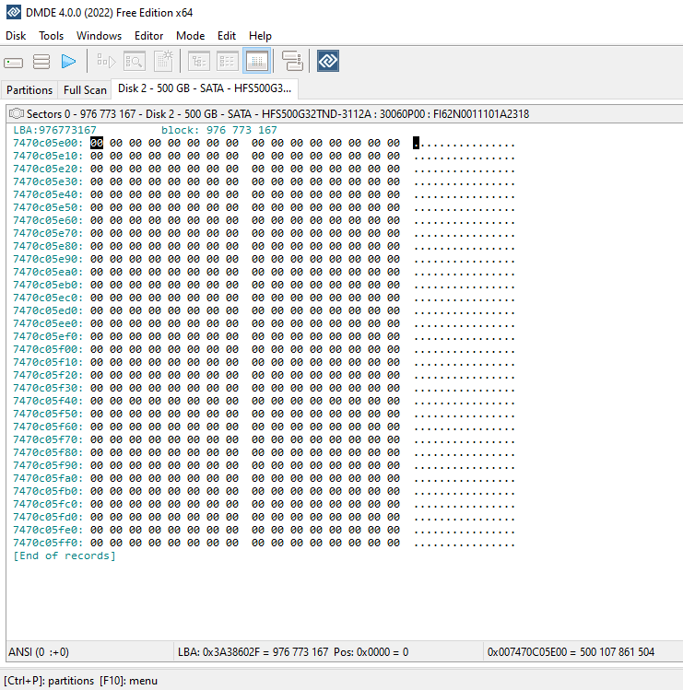Click the new cluster map sparkle icon

(164, 61)
